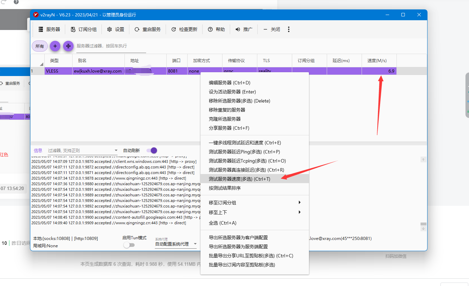Image resolution: width=469 pixels, height=286 pixels.
Task: Minimize the v2rayN window
Action: pyautogui.click(x=387, y=15)
